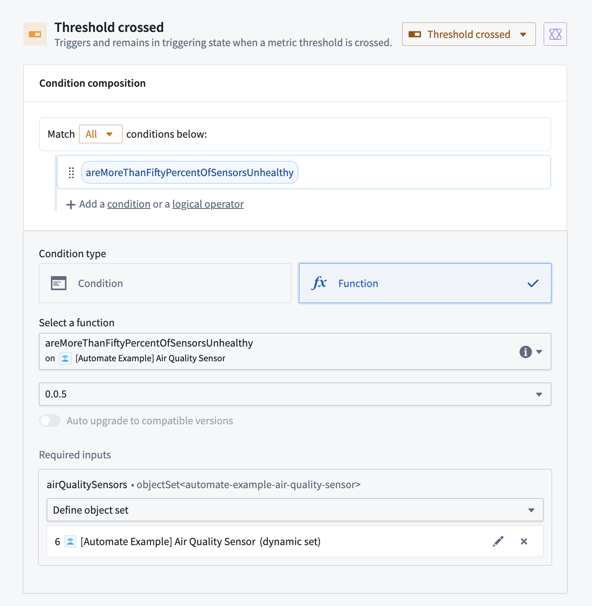Click the condition link

point(129,204)
